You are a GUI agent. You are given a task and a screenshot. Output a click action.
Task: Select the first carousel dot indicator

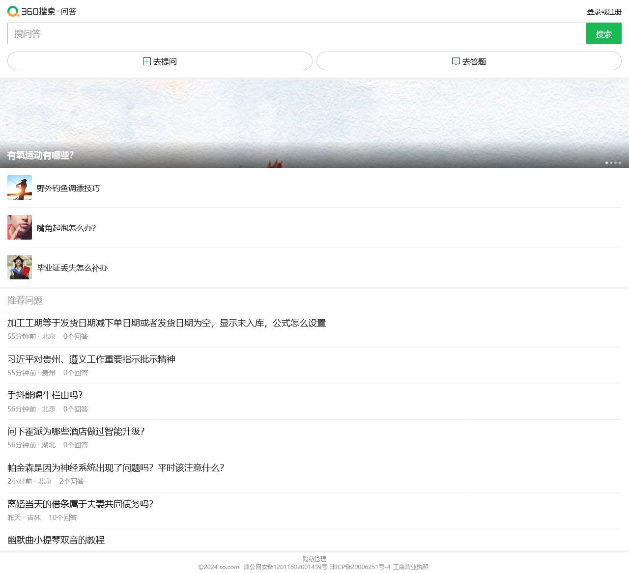[x=606, y=163]
